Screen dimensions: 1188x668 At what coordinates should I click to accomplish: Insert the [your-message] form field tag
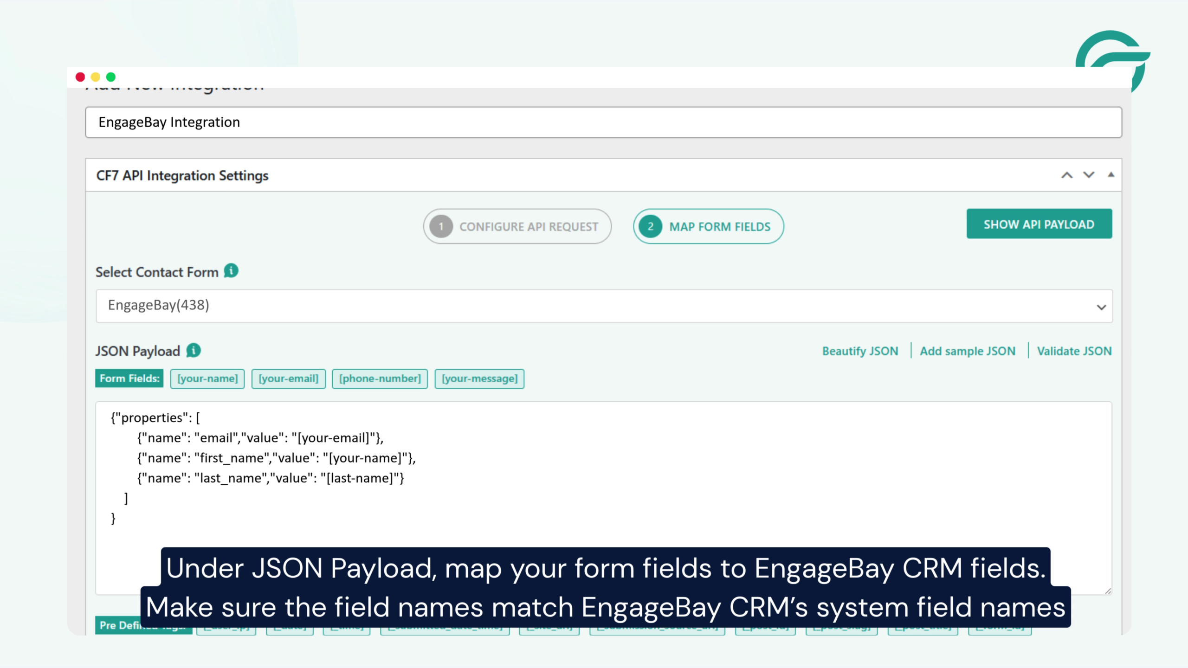point(479,379)
